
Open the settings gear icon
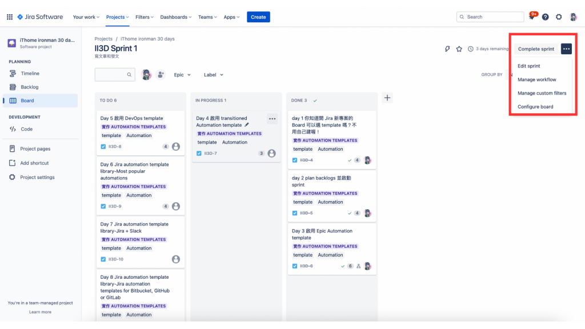(x=559, y=17)
